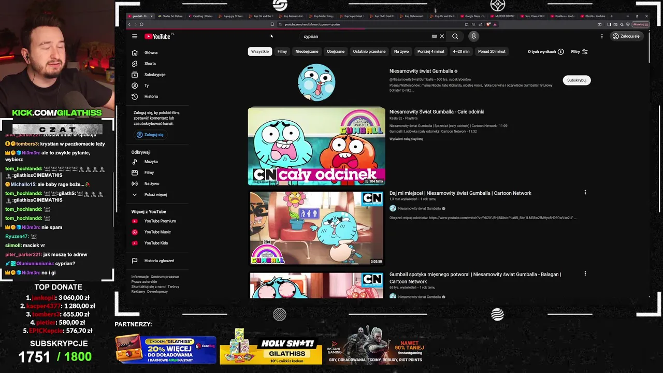Click the sidebar Zaloguj się button
This screenshot has width=663, height=373.
(150, 135)
